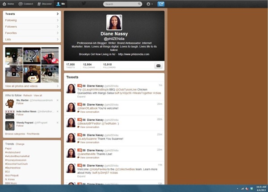Click the Twitter bird logo

(84, 4)
